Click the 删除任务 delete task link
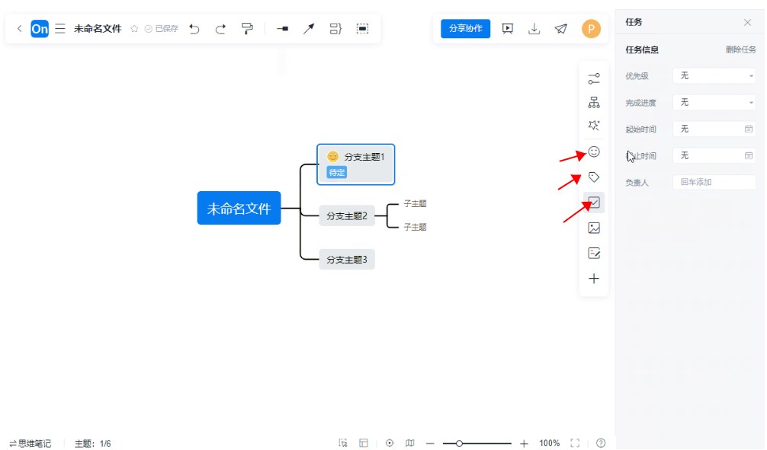 click(x=740, y=50)
